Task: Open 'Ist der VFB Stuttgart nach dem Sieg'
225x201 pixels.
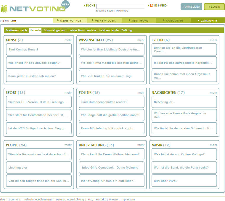Action: point(39,128)
